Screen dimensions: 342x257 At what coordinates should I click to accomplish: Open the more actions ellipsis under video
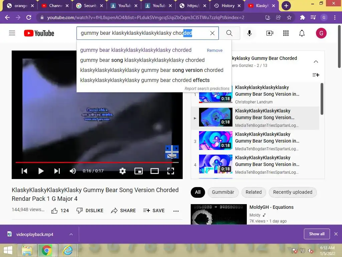pyautogui.click(x=176, y=211)
